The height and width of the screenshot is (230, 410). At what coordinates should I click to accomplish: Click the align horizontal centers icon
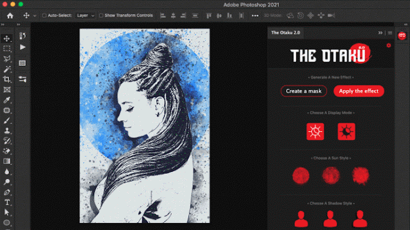coord(173,15)
